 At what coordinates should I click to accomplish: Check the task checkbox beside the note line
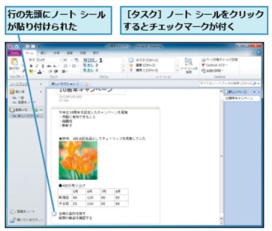pos(54,214)
